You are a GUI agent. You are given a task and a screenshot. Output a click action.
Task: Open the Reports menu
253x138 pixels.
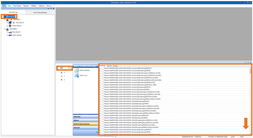click(x=26, y=6)
